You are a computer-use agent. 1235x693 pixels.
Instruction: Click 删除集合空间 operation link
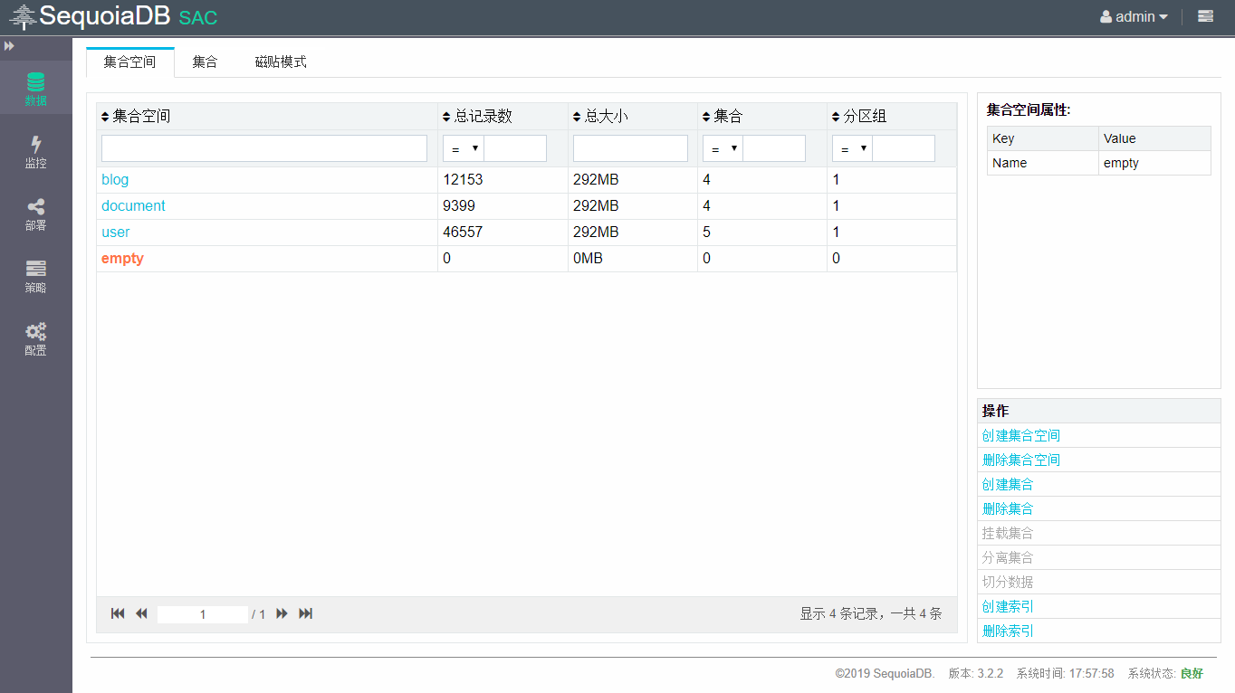1021,460
